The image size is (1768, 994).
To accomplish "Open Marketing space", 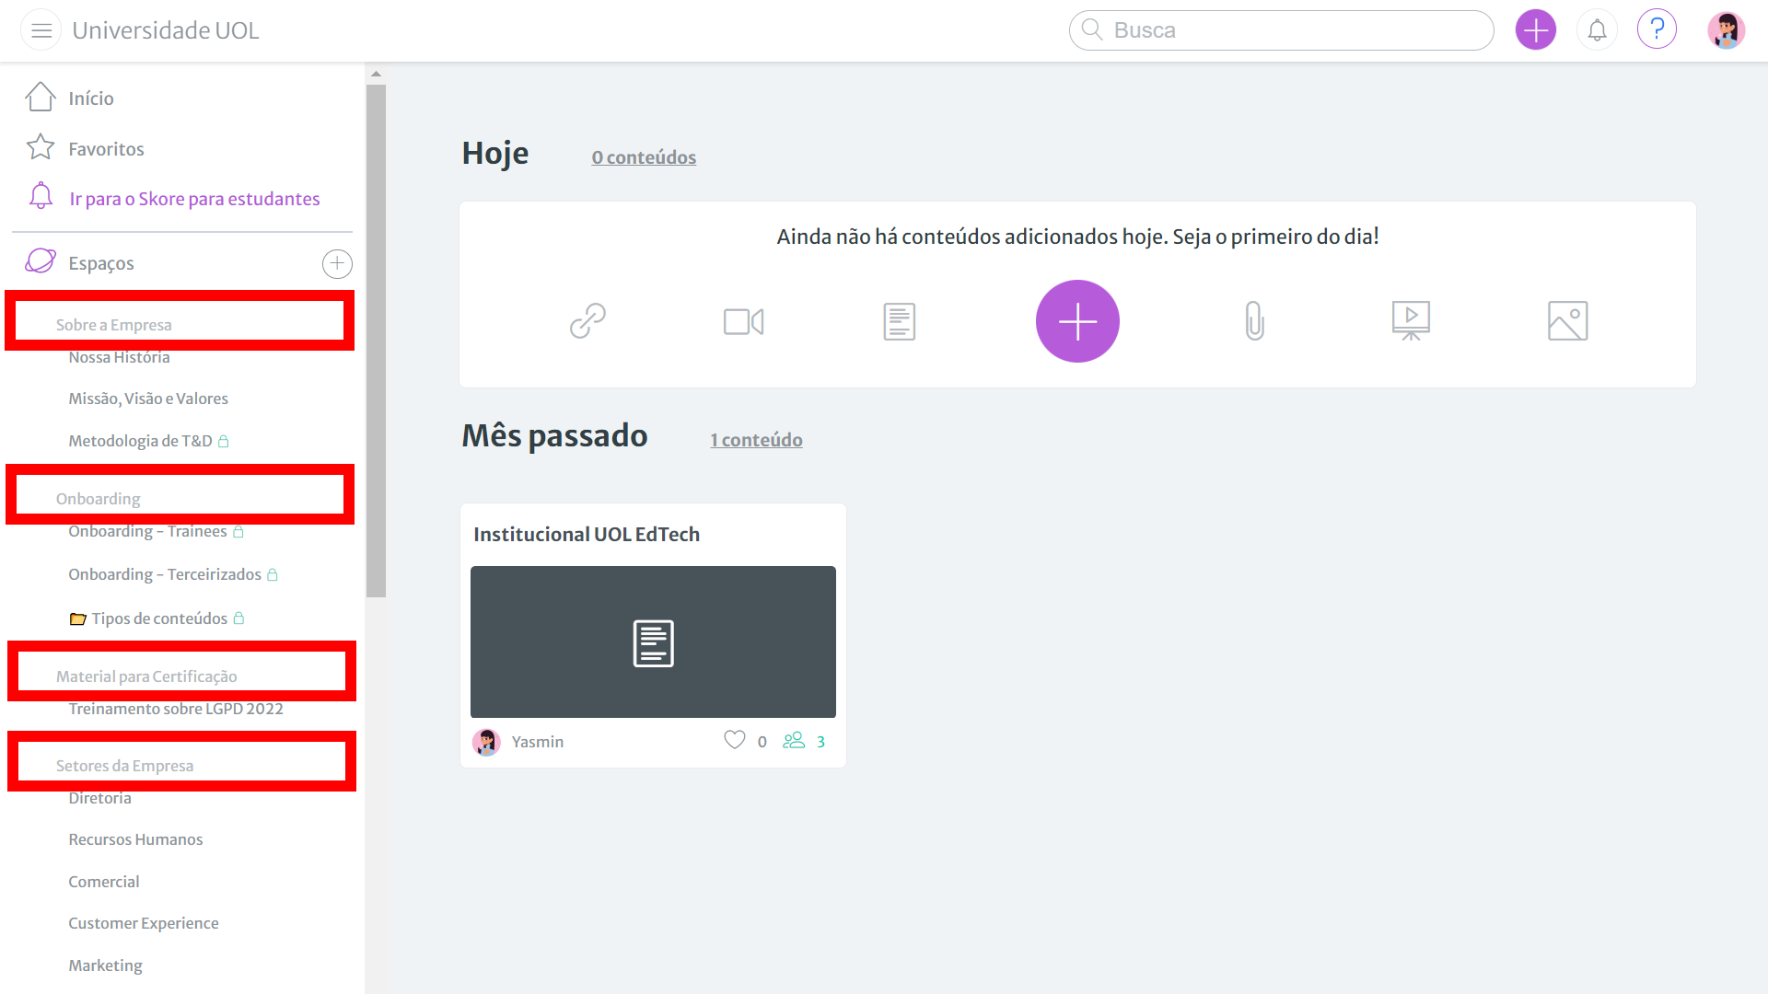I will point(105,965).
